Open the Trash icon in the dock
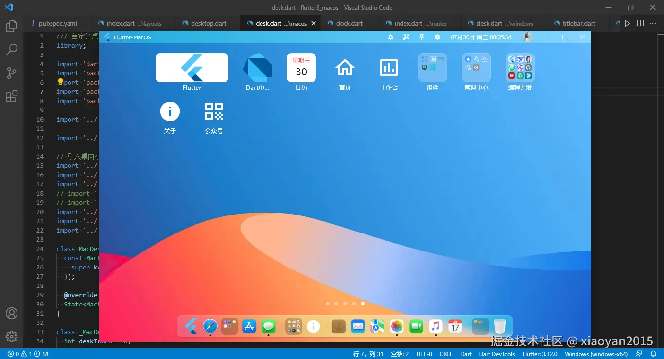 [500, 326]
